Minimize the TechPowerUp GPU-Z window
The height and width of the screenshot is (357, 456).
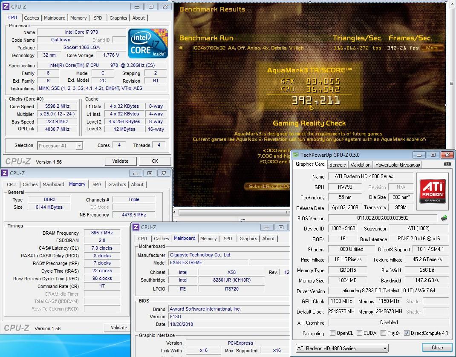pyautogui.click(x=419, y=155)
